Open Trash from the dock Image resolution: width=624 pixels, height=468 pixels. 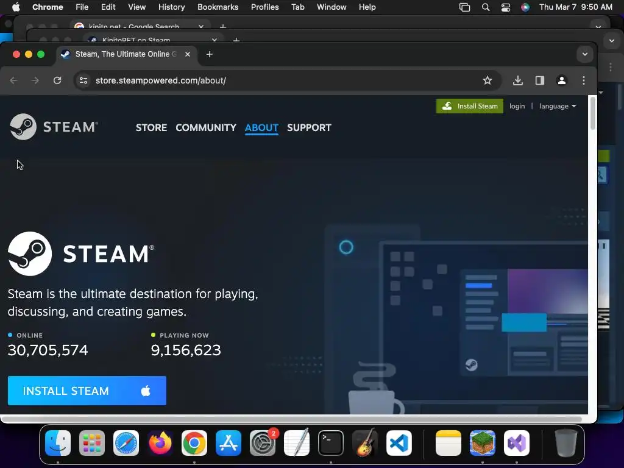pyautogui.click(x=566, y=443)
